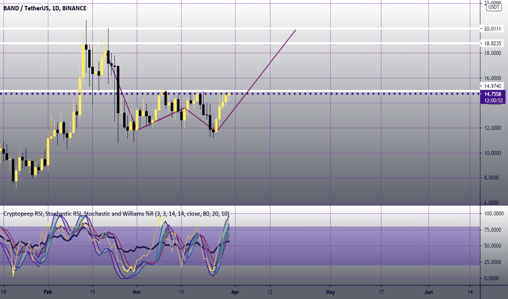Click the 18.8235 price level label
508x299 pixels.
pyautogui.click(x=492, y=43)
